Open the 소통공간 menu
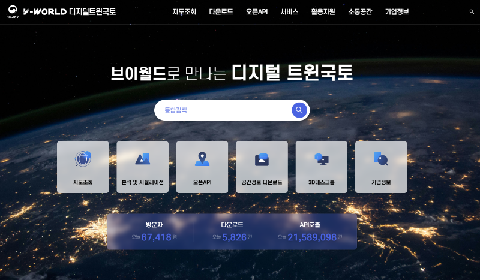Screen dimensions: 480x280 click(360, 11)
